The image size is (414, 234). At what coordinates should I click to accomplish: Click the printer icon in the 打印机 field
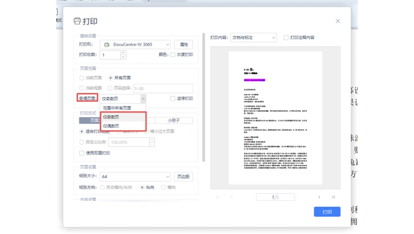(106, 44)
